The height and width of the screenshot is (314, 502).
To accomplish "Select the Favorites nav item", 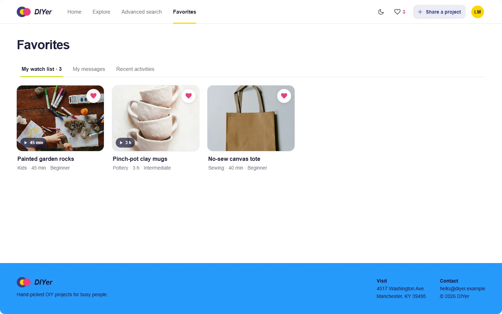I will pyautogui.click(x=184, y=12).
